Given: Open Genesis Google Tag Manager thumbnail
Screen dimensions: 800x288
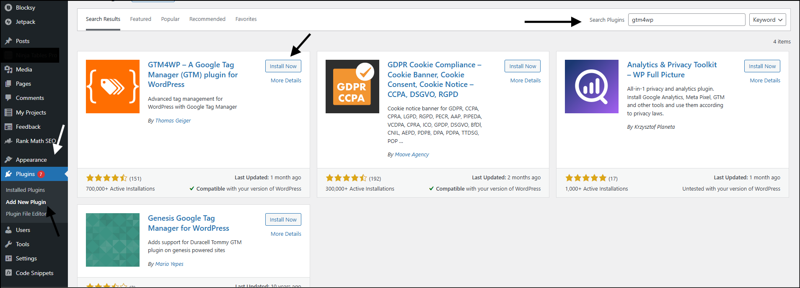Looking at the screenshot, I should 113,240.
